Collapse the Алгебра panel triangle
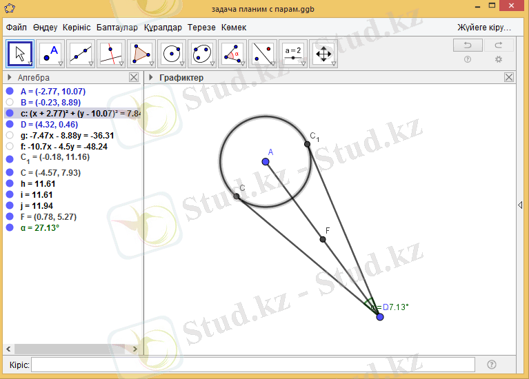The width and height of the screenshot is (529, 379). pos(10,78)
